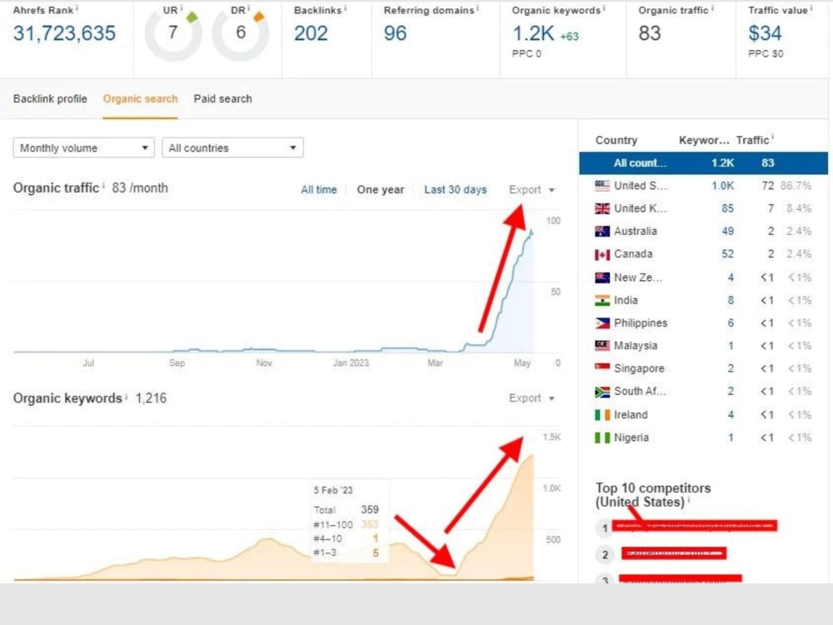Open the Paid search tab

[x=222, y=99]
